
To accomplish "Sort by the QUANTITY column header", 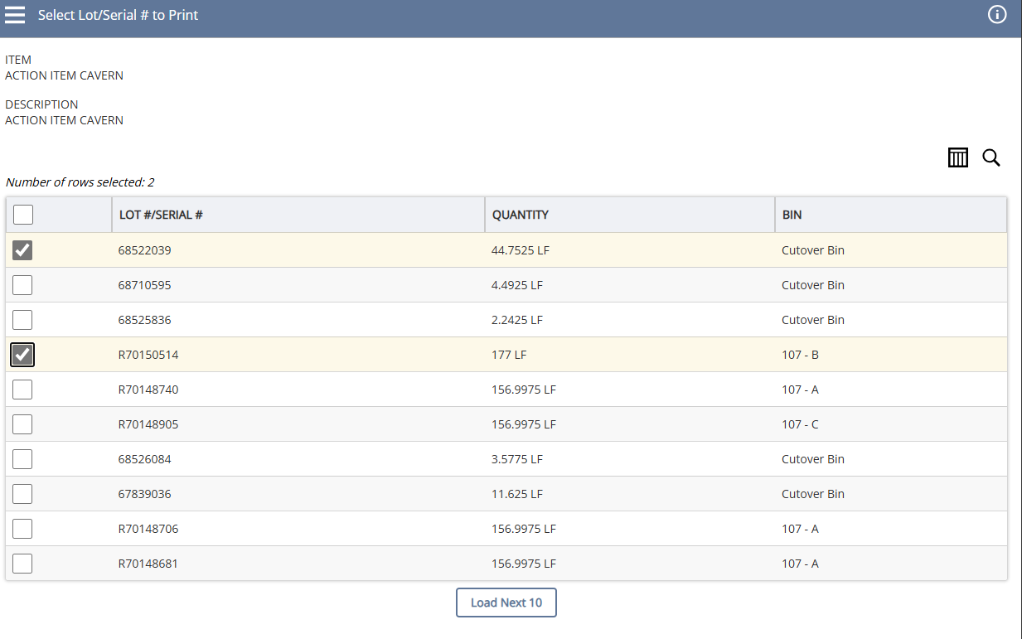I will click(x=521, y=214).
